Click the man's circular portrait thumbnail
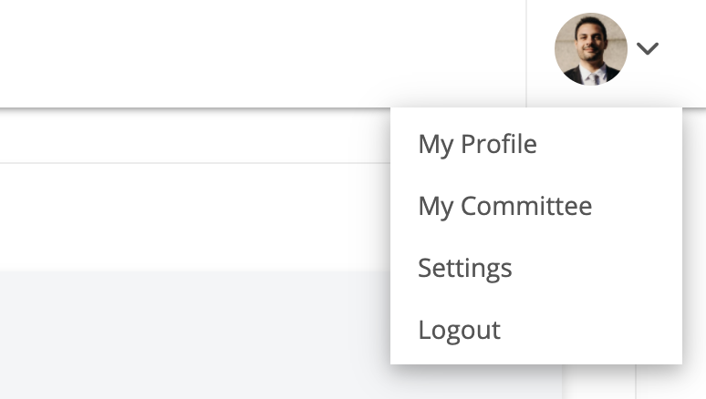Image resolution: width=706 pixels, height=399 pixels. tap(591, 49)
